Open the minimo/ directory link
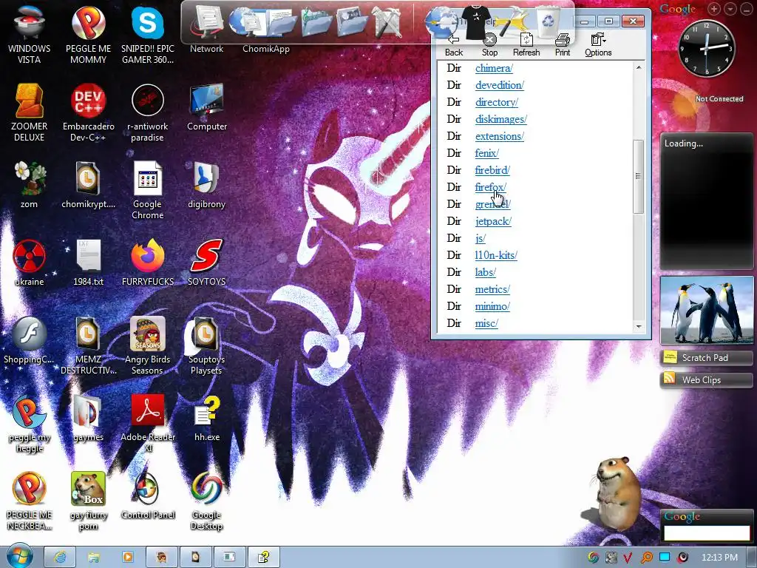 point(492,306)
